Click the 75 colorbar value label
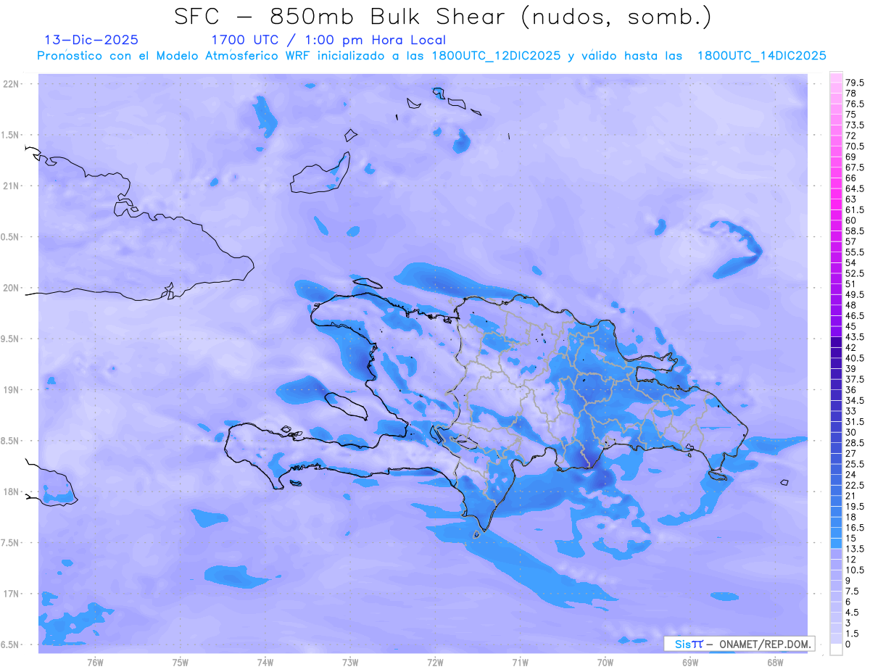 (x=850, y=115)
